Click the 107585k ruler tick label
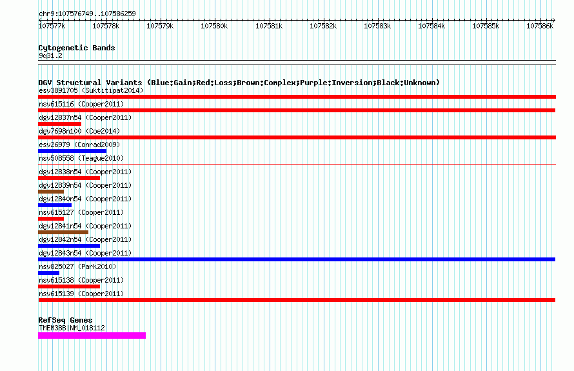The image size is (574, 371). (486, 26)
